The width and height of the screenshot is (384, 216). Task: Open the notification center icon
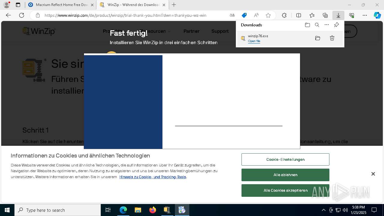[374, 210]
